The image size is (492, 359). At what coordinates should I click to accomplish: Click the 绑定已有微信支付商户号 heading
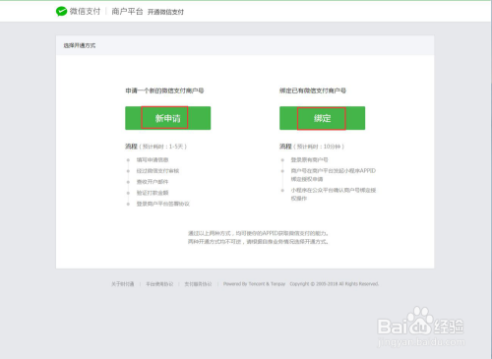[x=313, y=90]
